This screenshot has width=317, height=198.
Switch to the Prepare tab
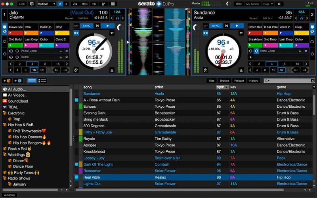pyautogui.click(x=239, y=81)
